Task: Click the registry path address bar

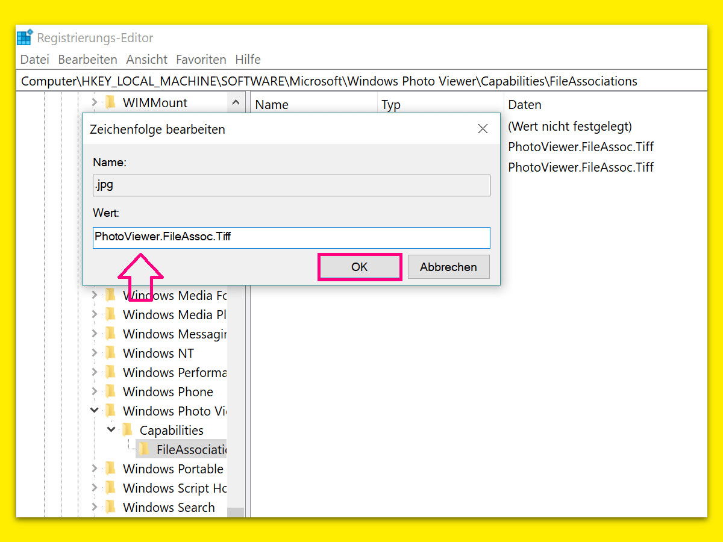Action: 361,81
